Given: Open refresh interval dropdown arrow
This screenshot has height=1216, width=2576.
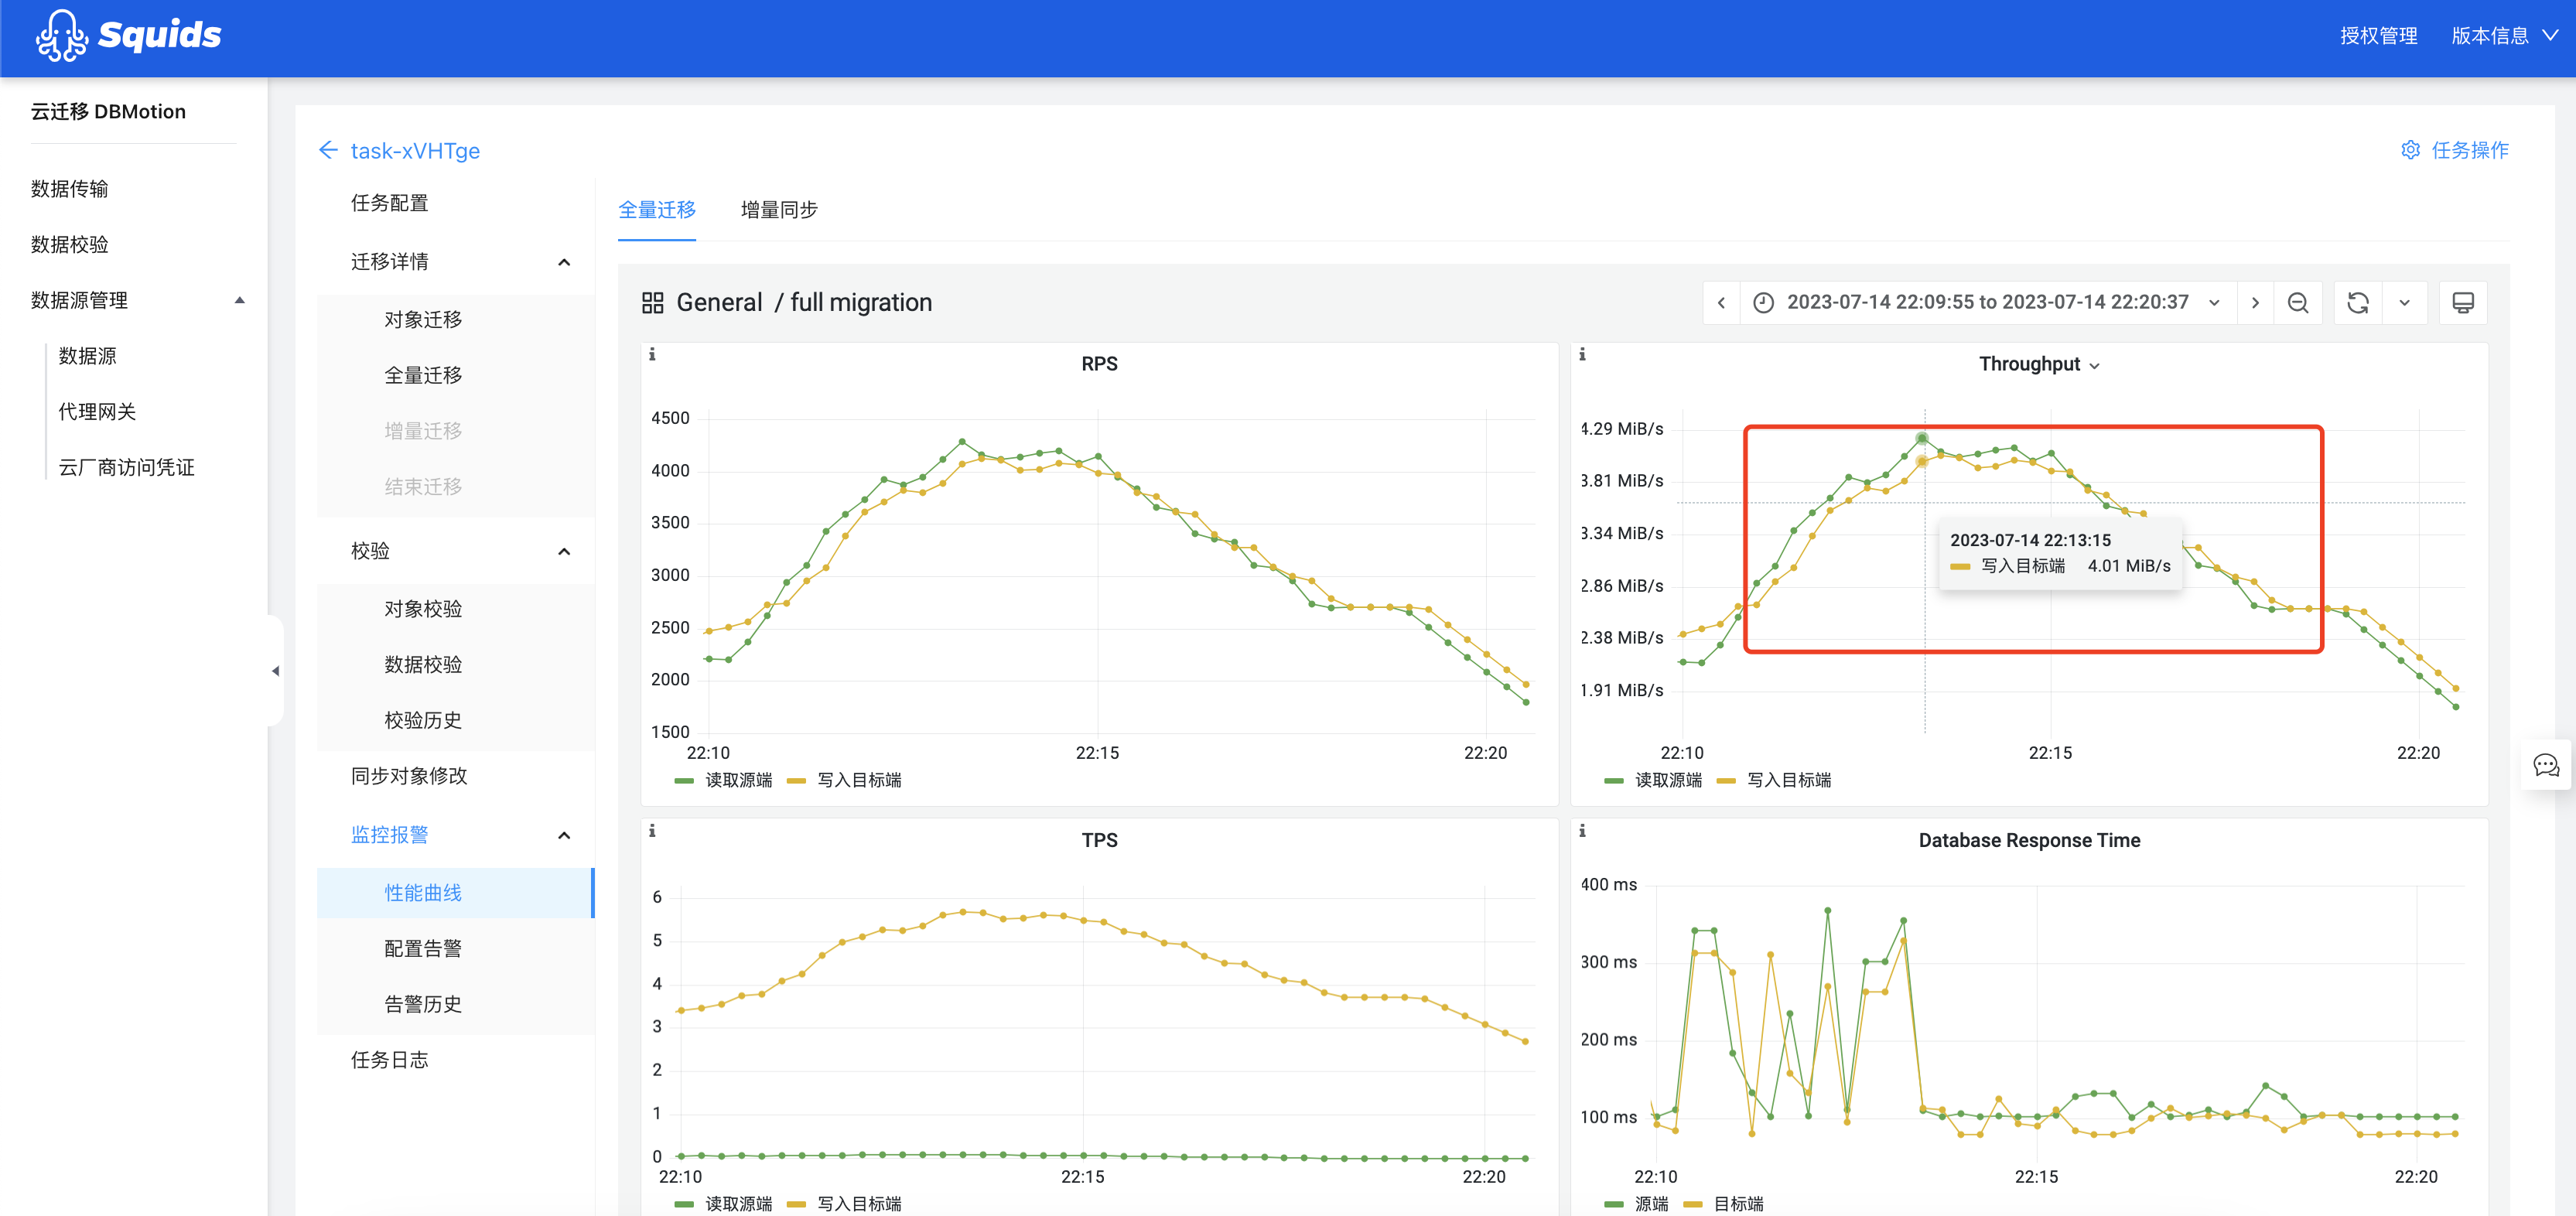Looking at the screenshot, I should point(2404,303).
